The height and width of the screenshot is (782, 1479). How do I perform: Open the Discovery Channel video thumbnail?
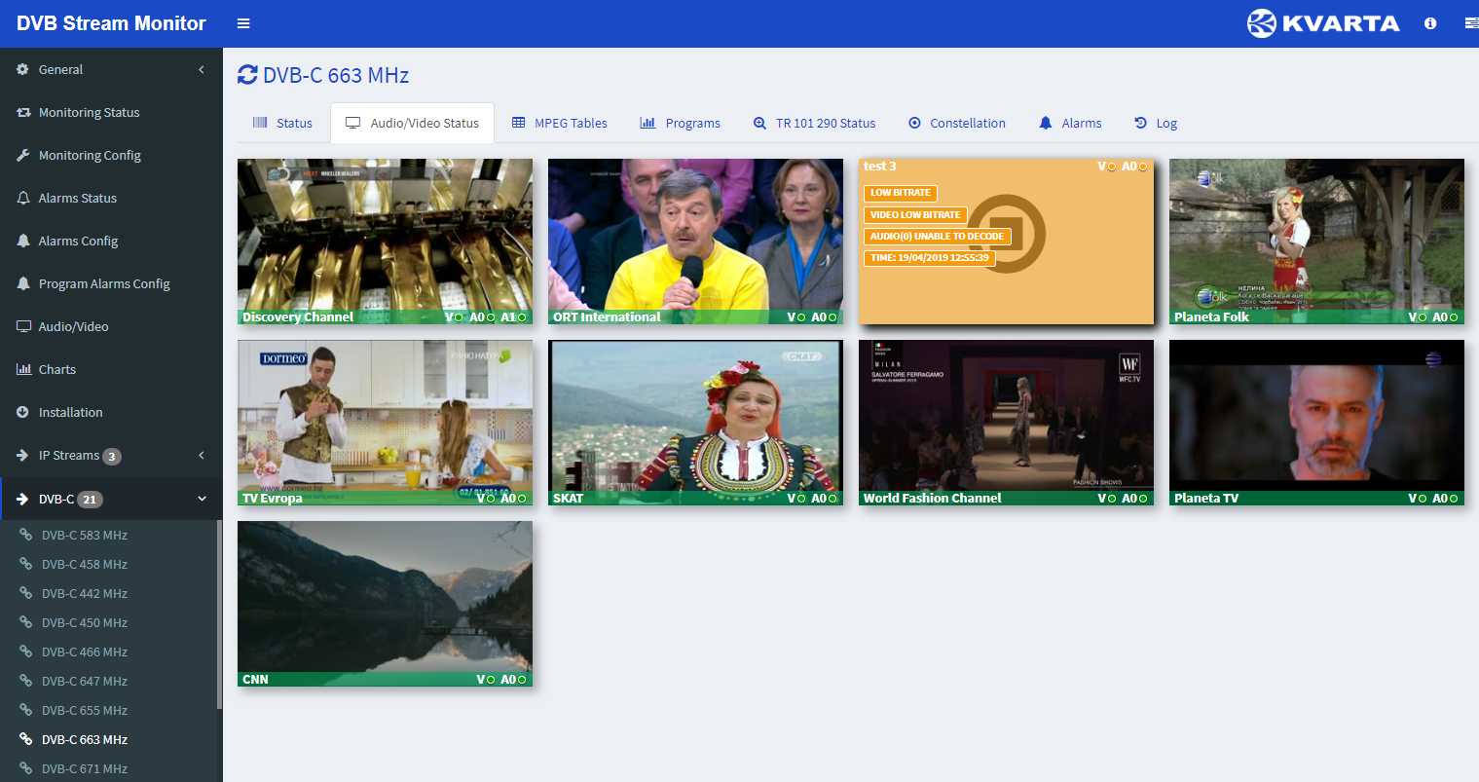point(385,242)
